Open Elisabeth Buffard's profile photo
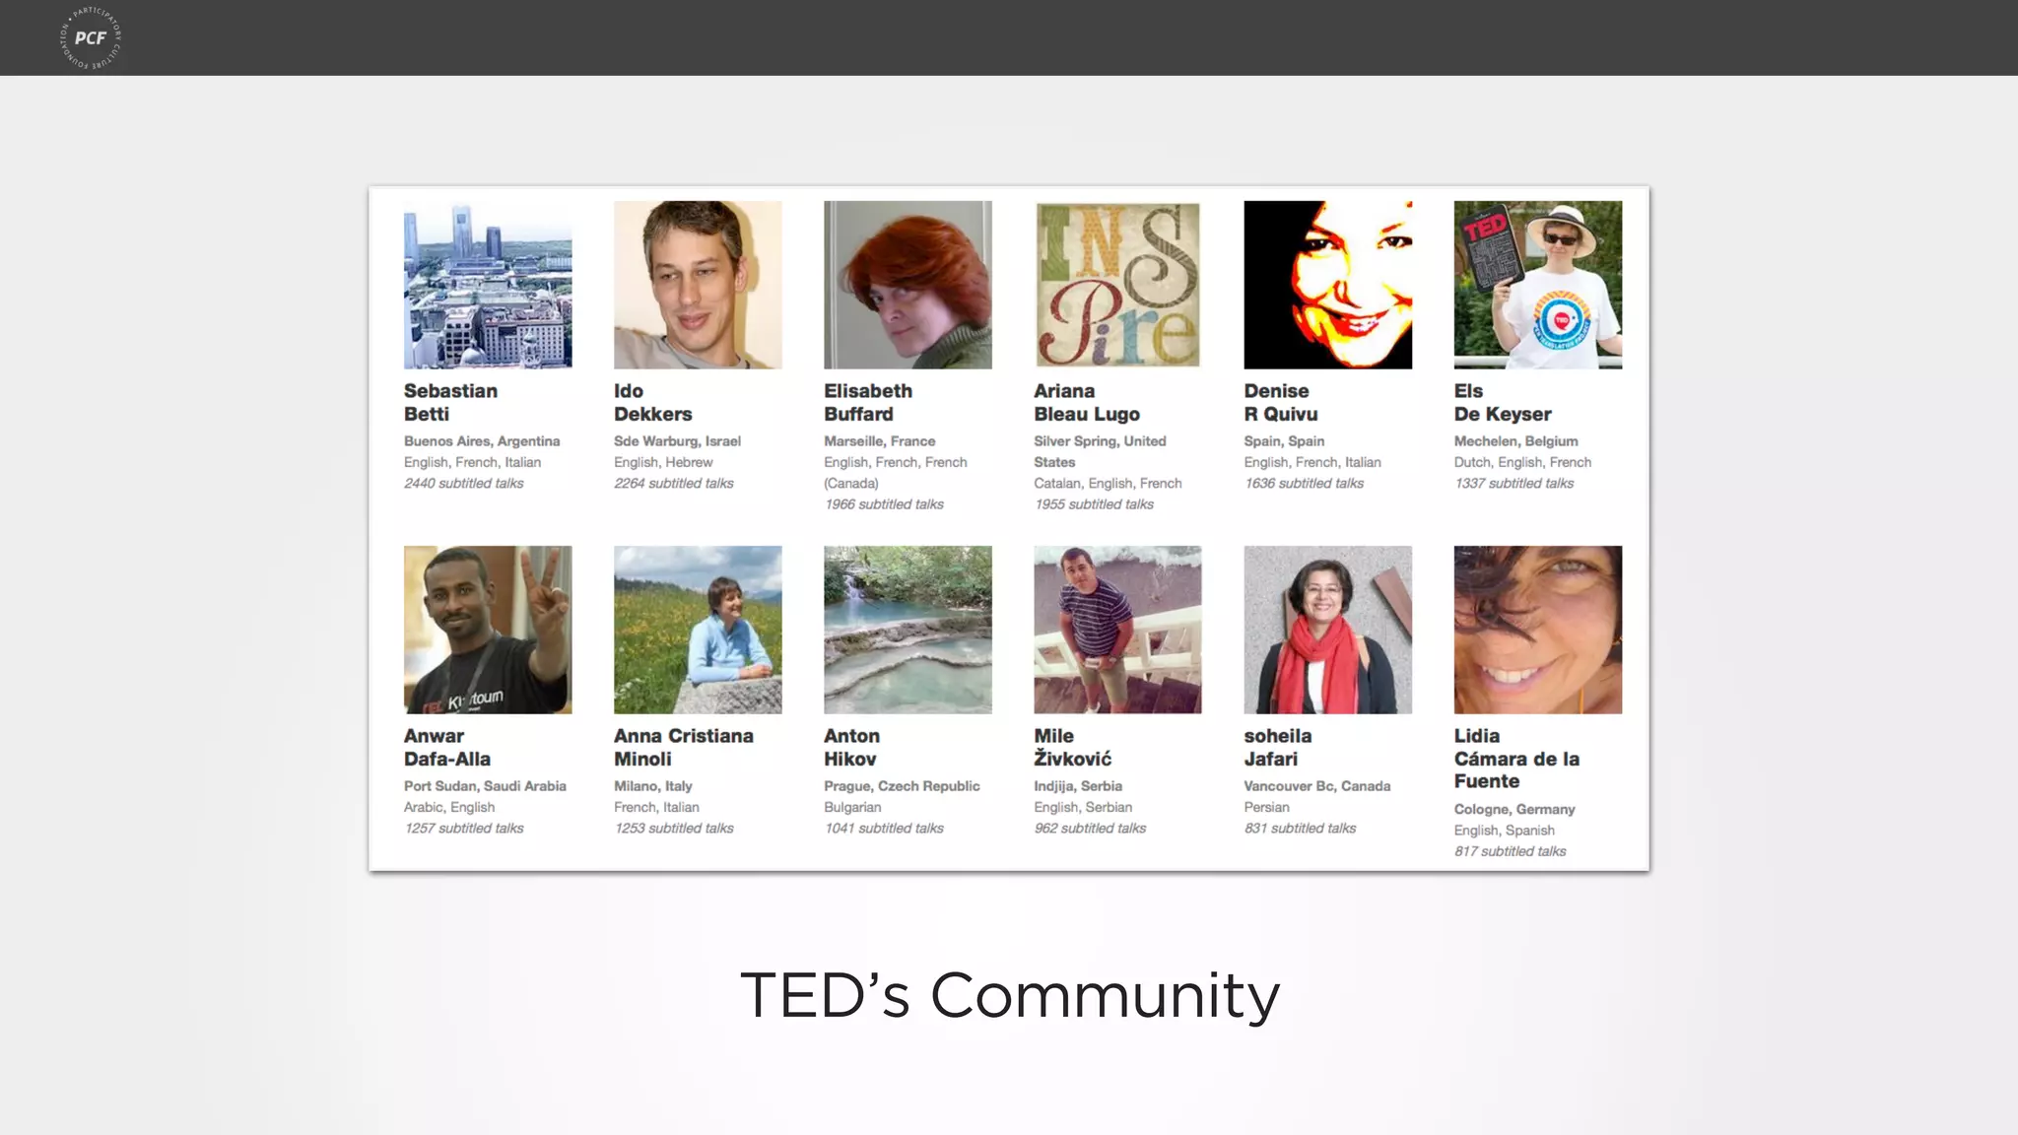The height and width of the screenshot is (1135, 2018). pos(908,285)
